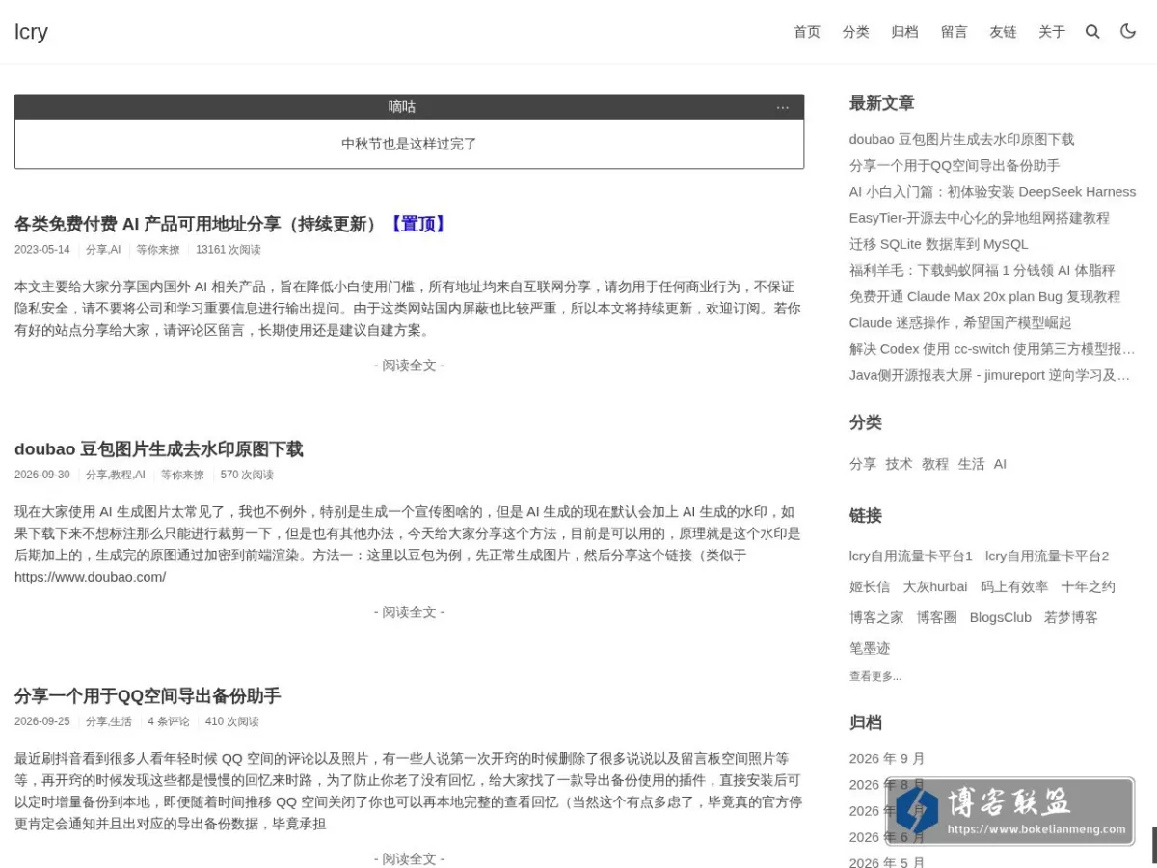Expand links with 查看更多...
The width and height of the screenshot is (1157, 868).
pos(875,676)
